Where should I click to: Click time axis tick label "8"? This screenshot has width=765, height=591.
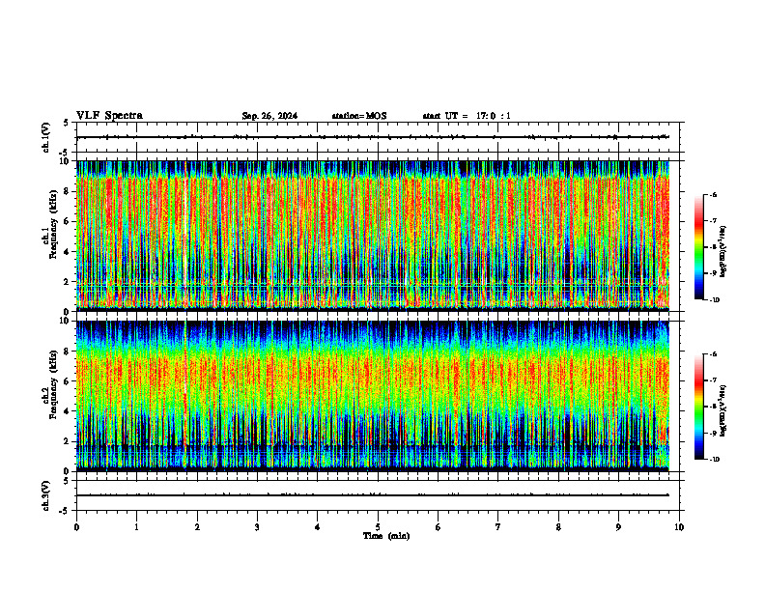pos(558,527)
